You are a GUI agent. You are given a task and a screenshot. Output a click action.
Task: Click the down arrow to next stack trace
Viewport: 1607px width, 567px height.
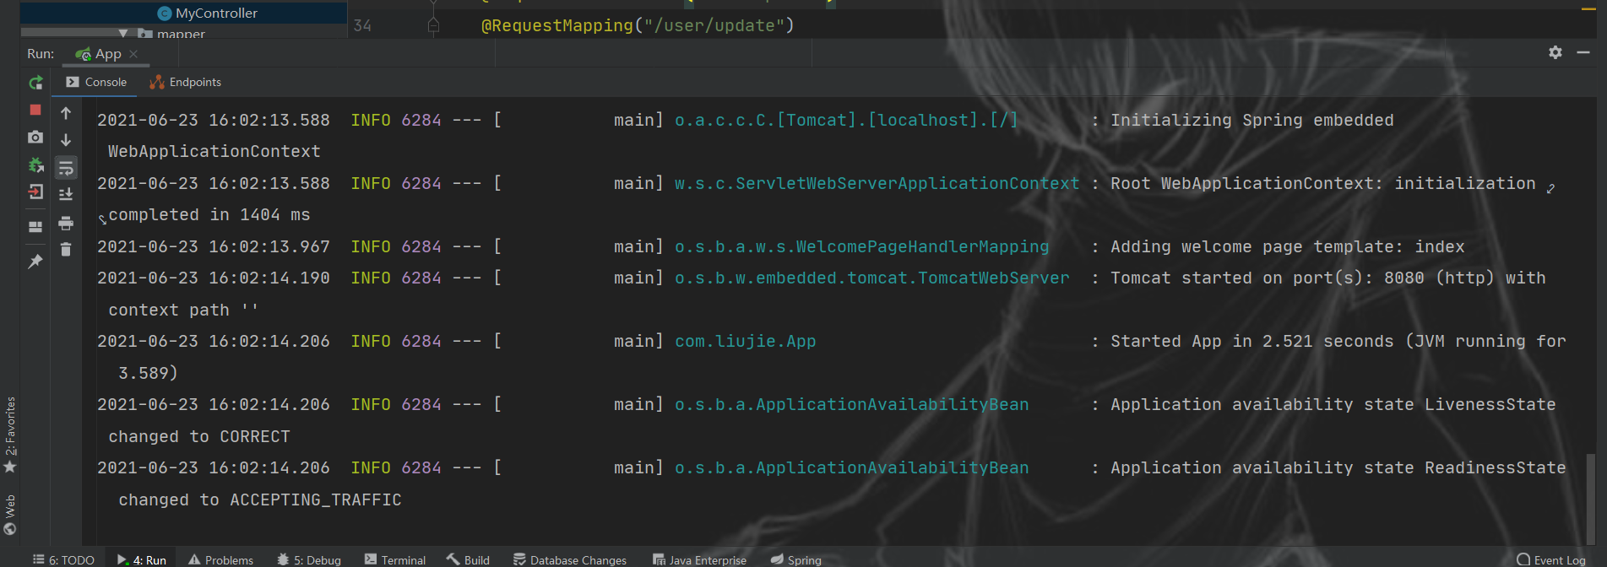click(x=66, y=140)
